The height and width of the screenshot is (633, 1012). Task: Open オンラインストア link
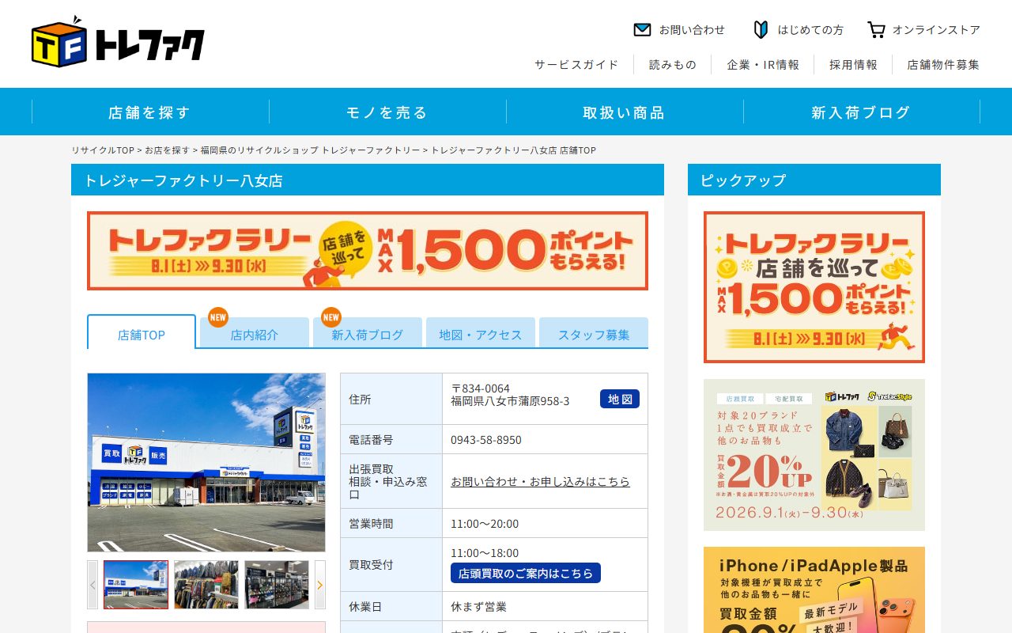click(x=936, y=30)
